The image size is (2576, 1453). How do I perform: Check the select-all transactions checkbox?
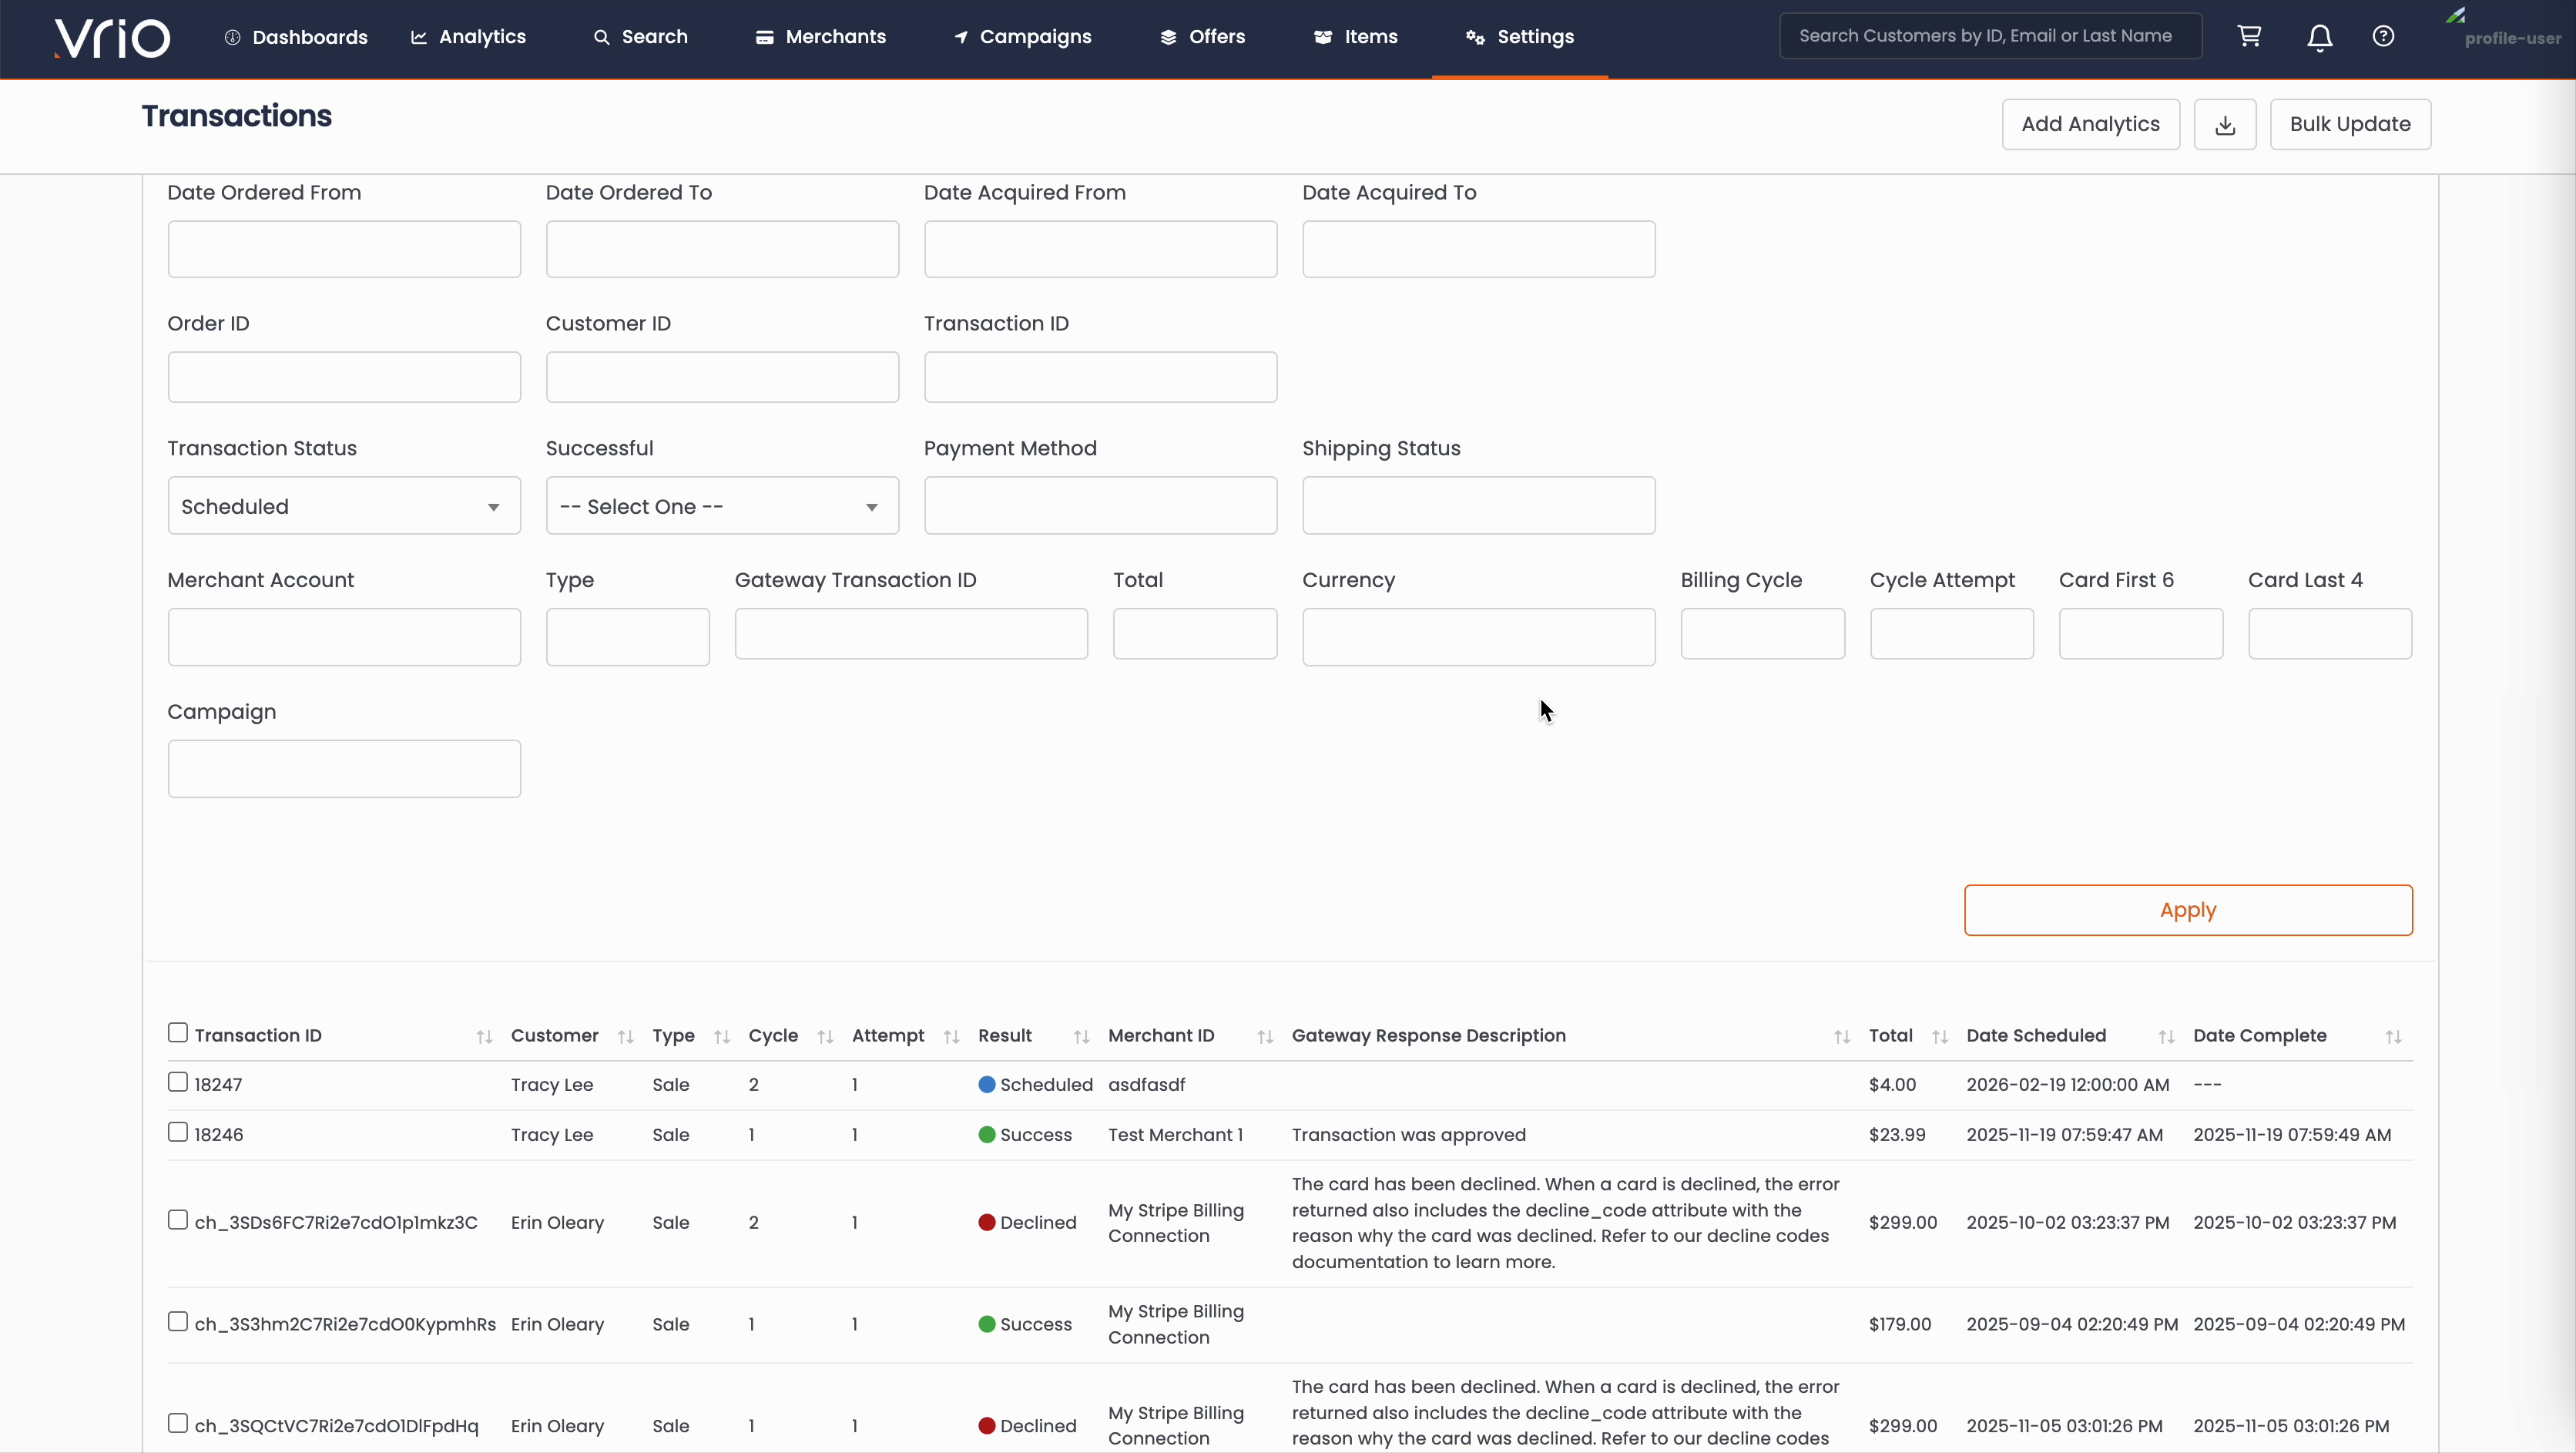[178, 1032]
